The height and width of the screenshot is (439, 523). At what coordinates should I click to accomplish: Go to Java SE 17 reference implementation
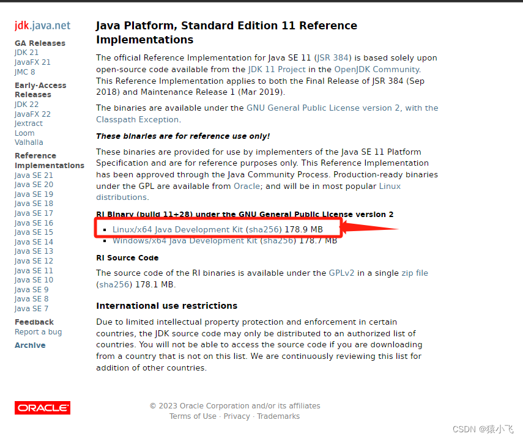(x=34, y=213)
